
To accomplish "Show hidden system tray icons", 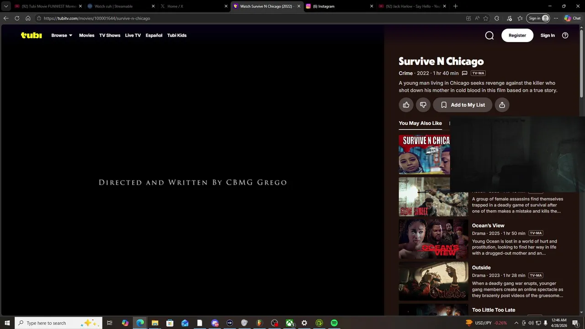I will click(x=516, y=323).
